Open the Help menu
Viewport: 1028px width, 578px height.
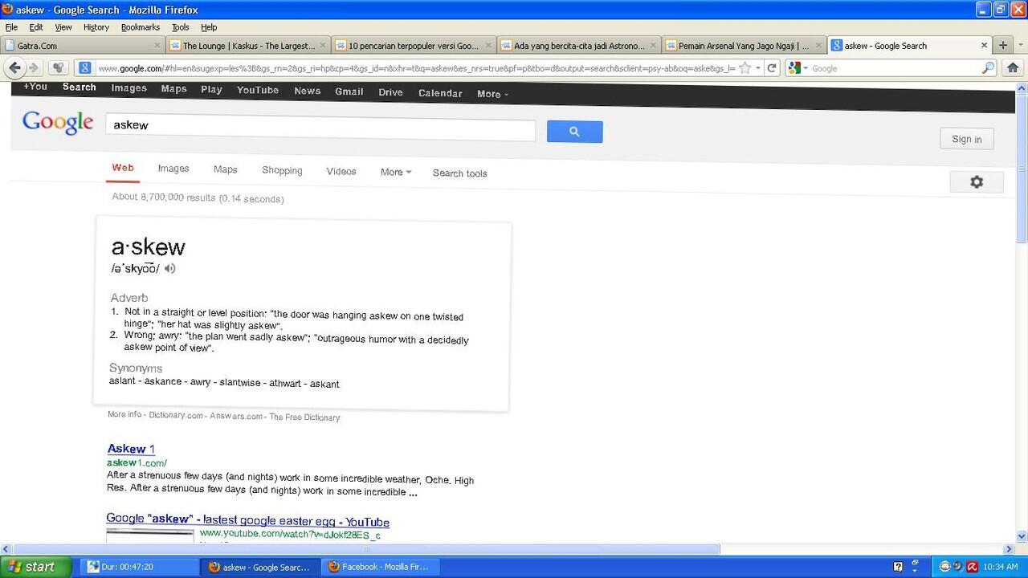point(209,27)
